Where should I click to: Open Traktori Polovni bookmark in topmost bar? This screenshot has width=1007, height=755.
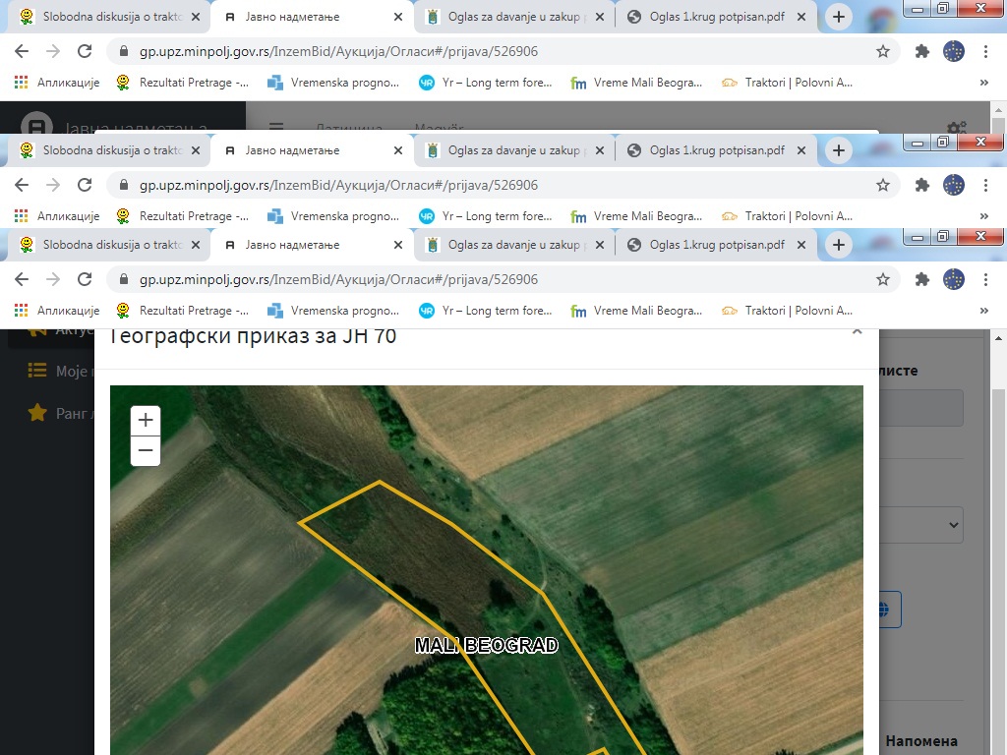point(788,83)
